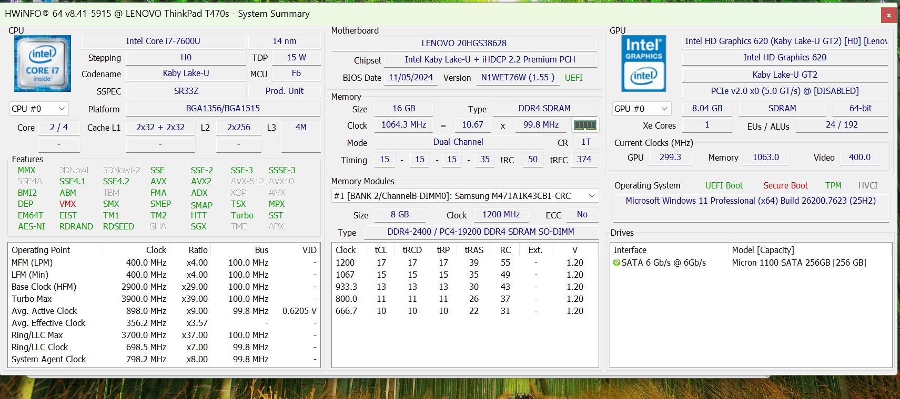
Task: Click the AVX-512 feature flag
Action: point(247,181)
